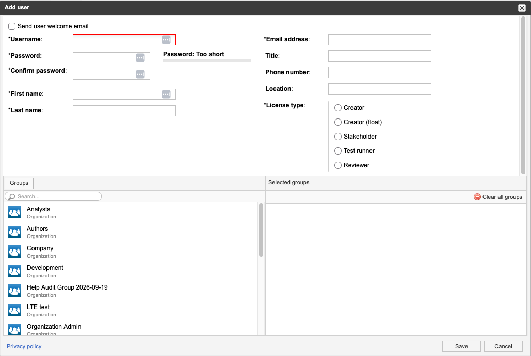
Task: Select the Test runner license type
Action: click(x=337, y=151)
